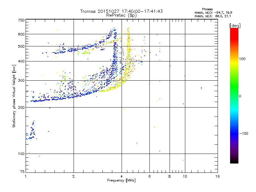Click the 'Phases' heading text

pyautogui.click(x=207, y=9)
